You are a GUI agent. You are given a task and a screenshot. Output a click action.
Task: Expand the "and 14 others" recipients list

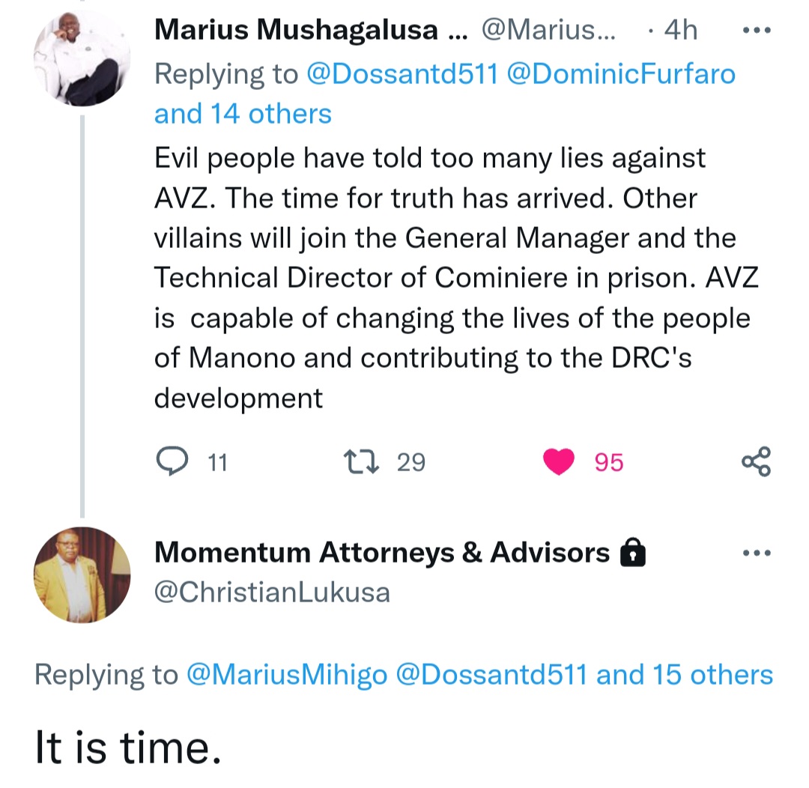tap(243, 114)
